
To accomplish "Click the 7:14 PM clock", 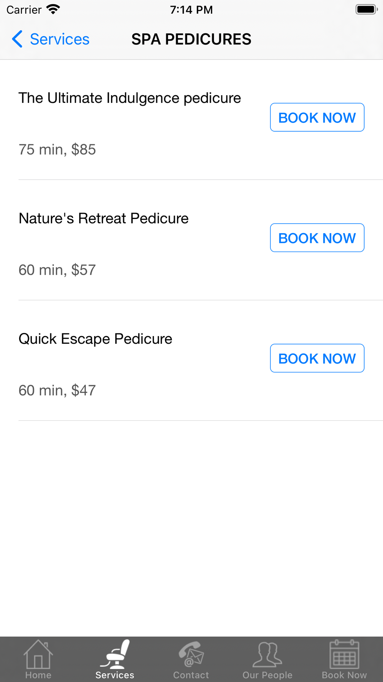I will (x=191, y=10).
